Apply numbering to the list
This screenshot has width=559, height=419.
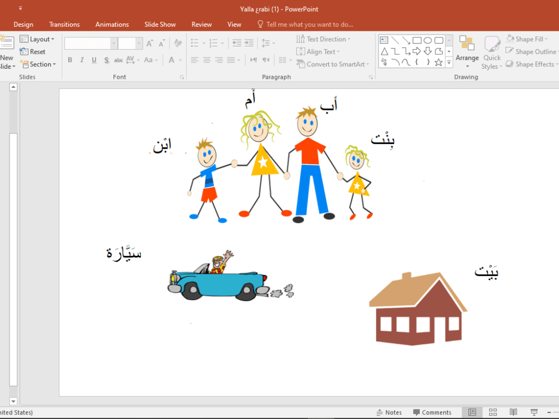click(213, 43)
